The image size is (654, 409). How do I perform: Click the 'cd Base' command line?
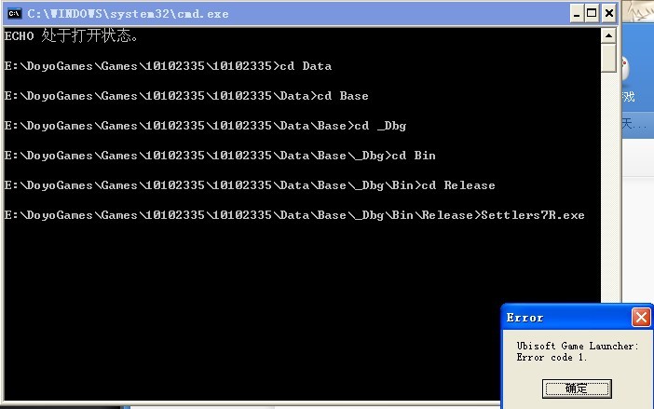186,96
